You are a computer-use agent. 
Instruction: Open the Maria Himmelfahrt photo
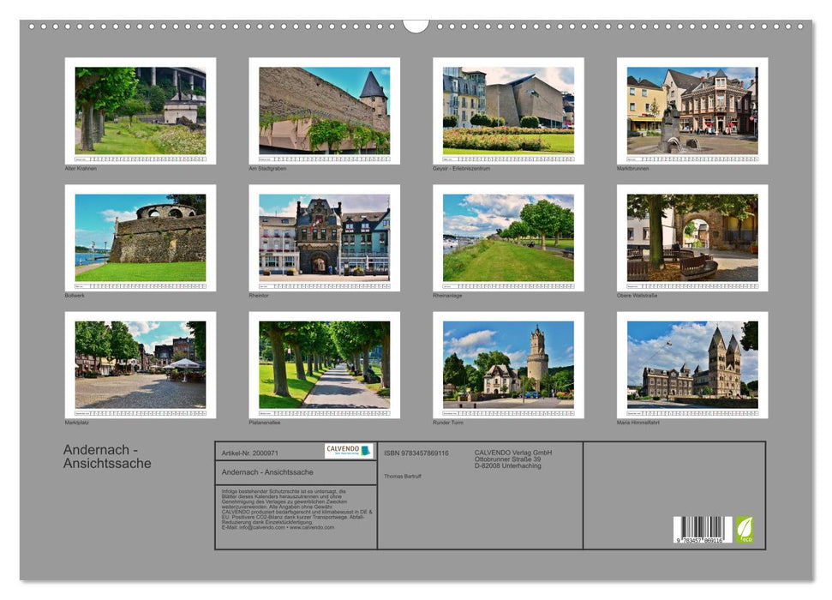coord(692,364)
